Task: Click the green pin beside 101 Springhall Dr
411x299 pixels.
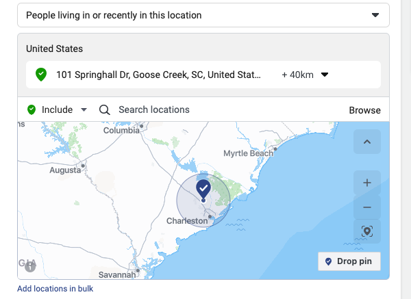Action: [x=41, y=75]
